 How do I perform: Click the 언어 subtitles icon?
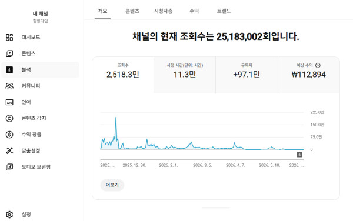9,102
